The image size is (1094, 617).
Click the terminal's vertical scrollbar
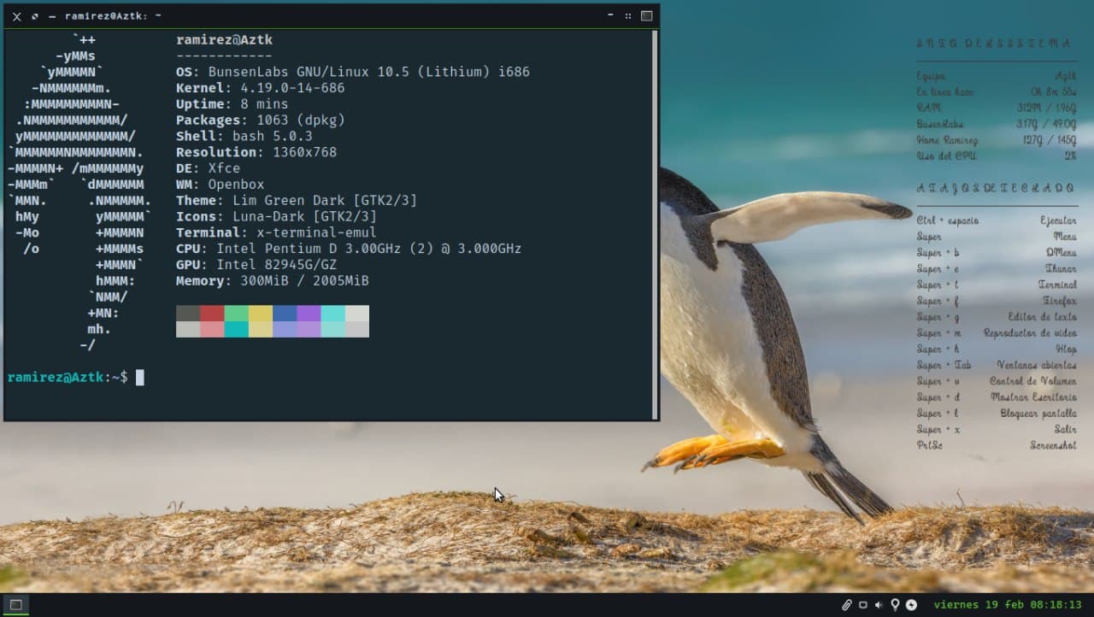[655, 222]
